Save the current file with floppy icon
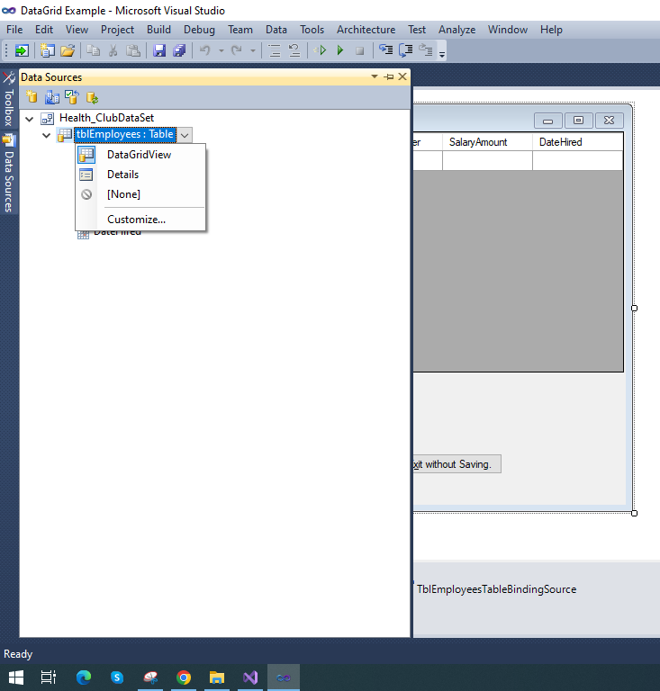 (159, 50)
